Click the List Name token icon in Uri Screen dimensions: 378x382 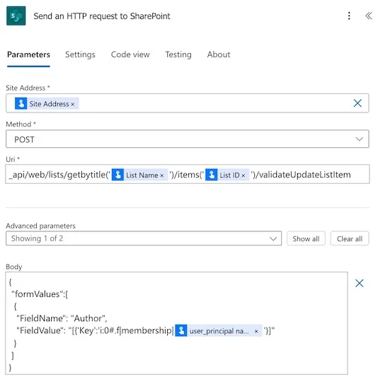(118, 175)
